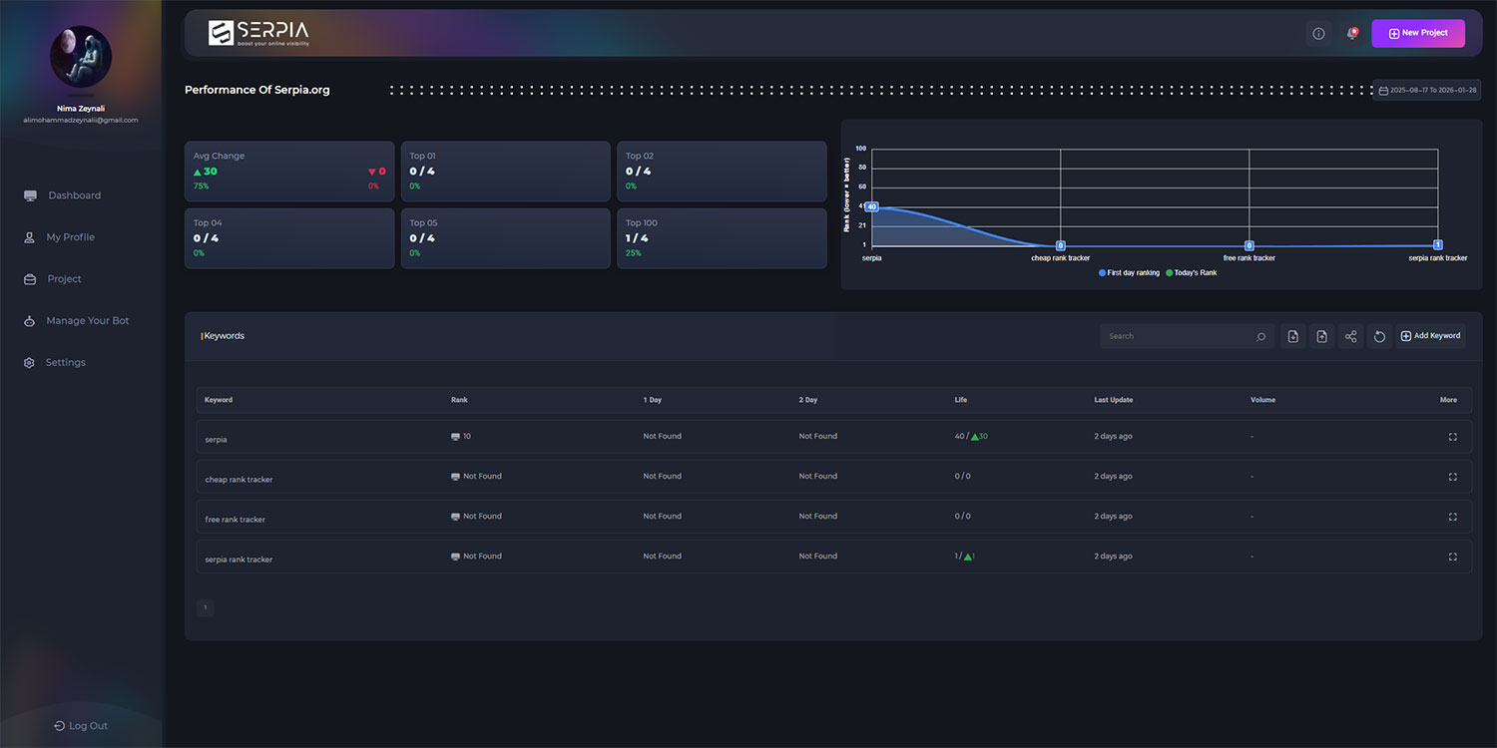Click the info icon in the header

pos(1318,34)
